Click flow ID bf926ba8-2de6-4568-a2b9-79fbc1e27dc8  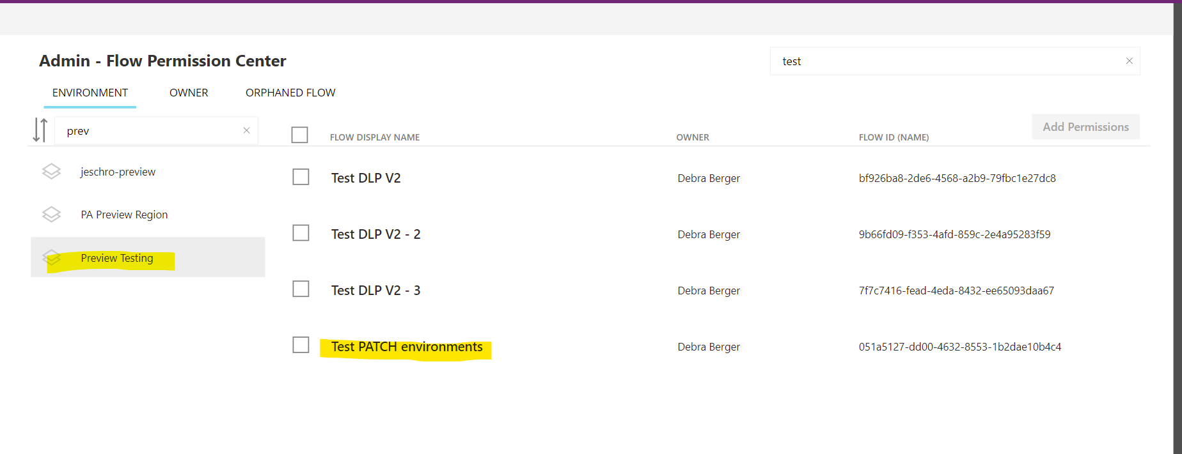pos(957,178)
